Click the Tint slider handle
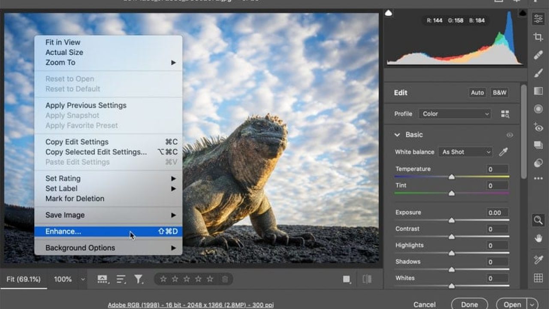549x309 pixels. [452, 193]
